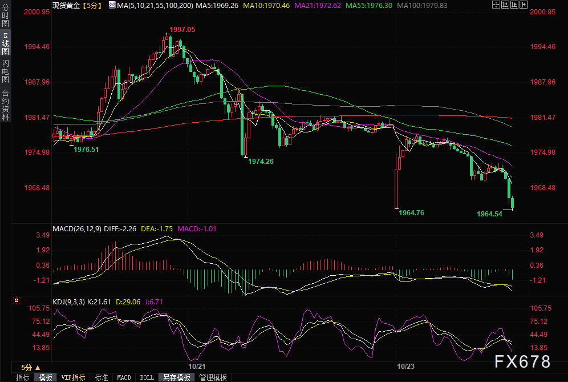Click the 1964.76 low price marker
The height and width of the screenshot is (382, 568).
tap(411, 213)
